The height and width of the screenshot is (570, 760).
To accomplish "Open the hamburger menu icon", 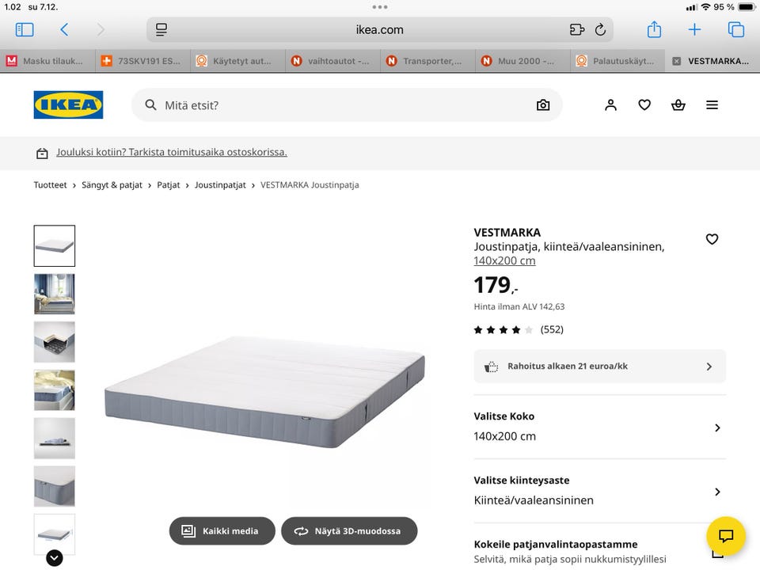I will [712, 105].
